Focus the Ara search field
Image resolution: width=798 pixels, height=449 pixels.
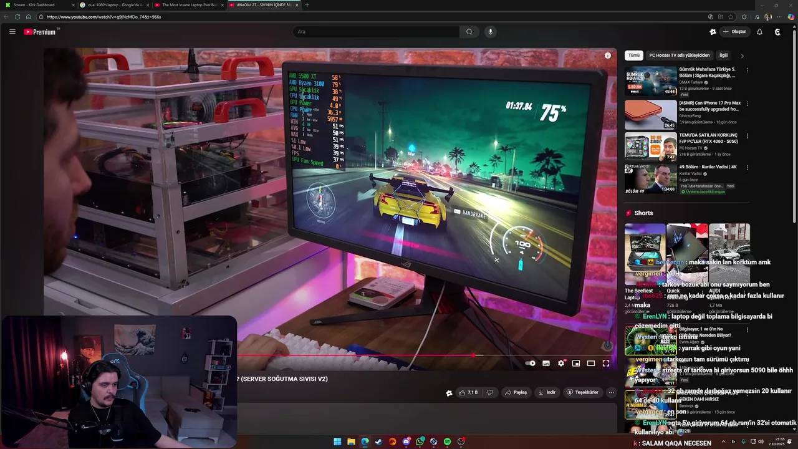(376, 32)
